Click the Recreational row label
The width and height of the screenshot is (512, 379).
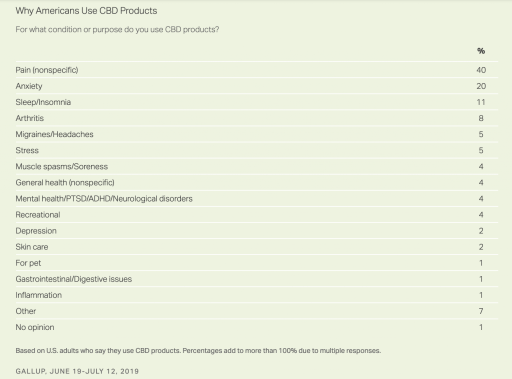pos(38,215)
